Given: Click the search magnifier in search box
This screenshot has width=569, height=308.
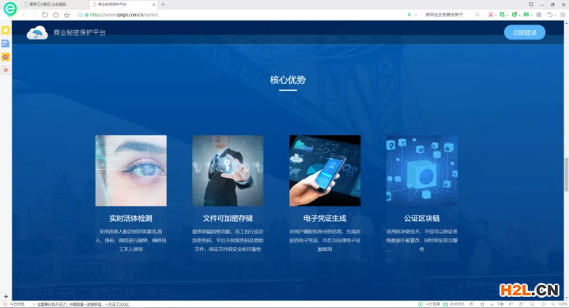Looking at the screenshot, I should (x=477, y=14).
